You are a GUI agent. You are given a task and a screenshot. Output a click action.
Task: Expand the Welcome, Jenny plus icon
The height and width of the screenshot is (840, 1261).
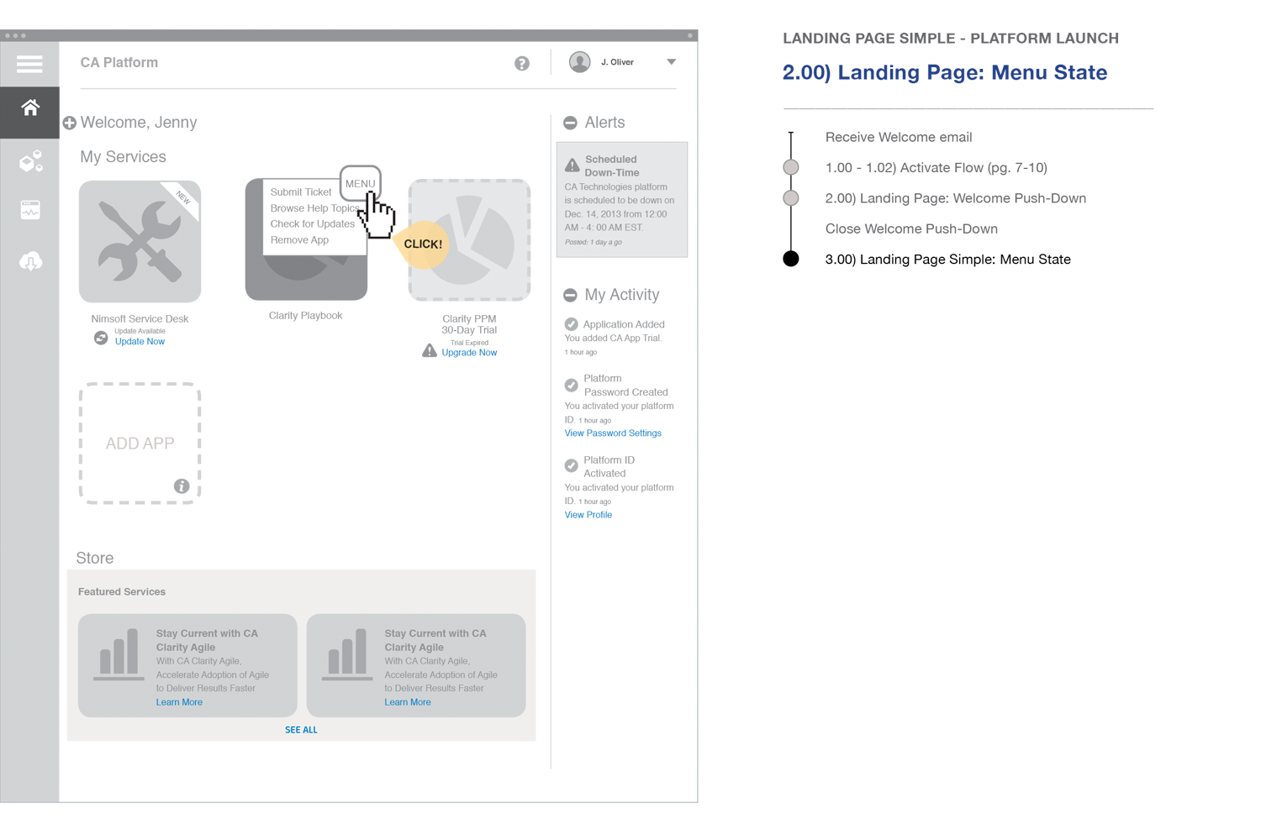point(70,123)
